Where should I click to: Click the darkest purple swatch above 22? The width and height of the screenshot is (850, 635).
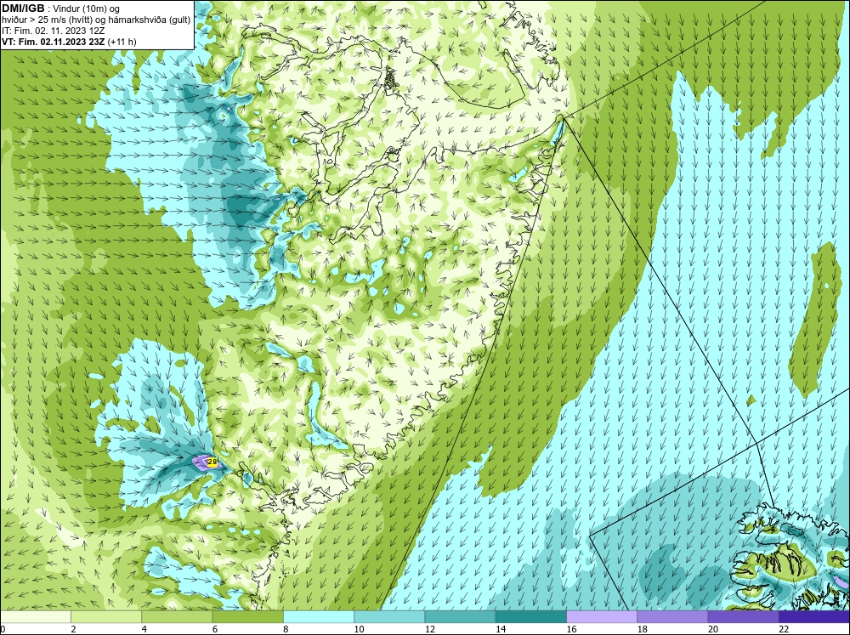(813, 617)
